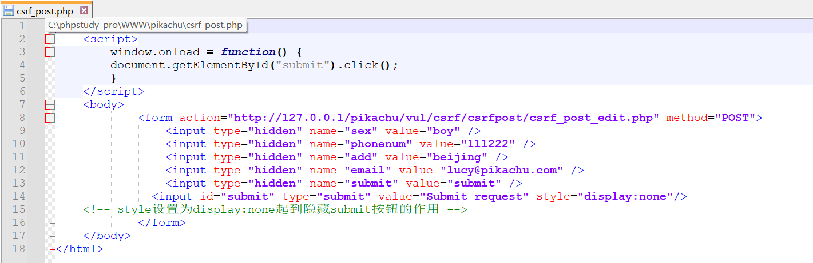Click the name value "sex"
This screenshot has width=813, height=263.
361,131
